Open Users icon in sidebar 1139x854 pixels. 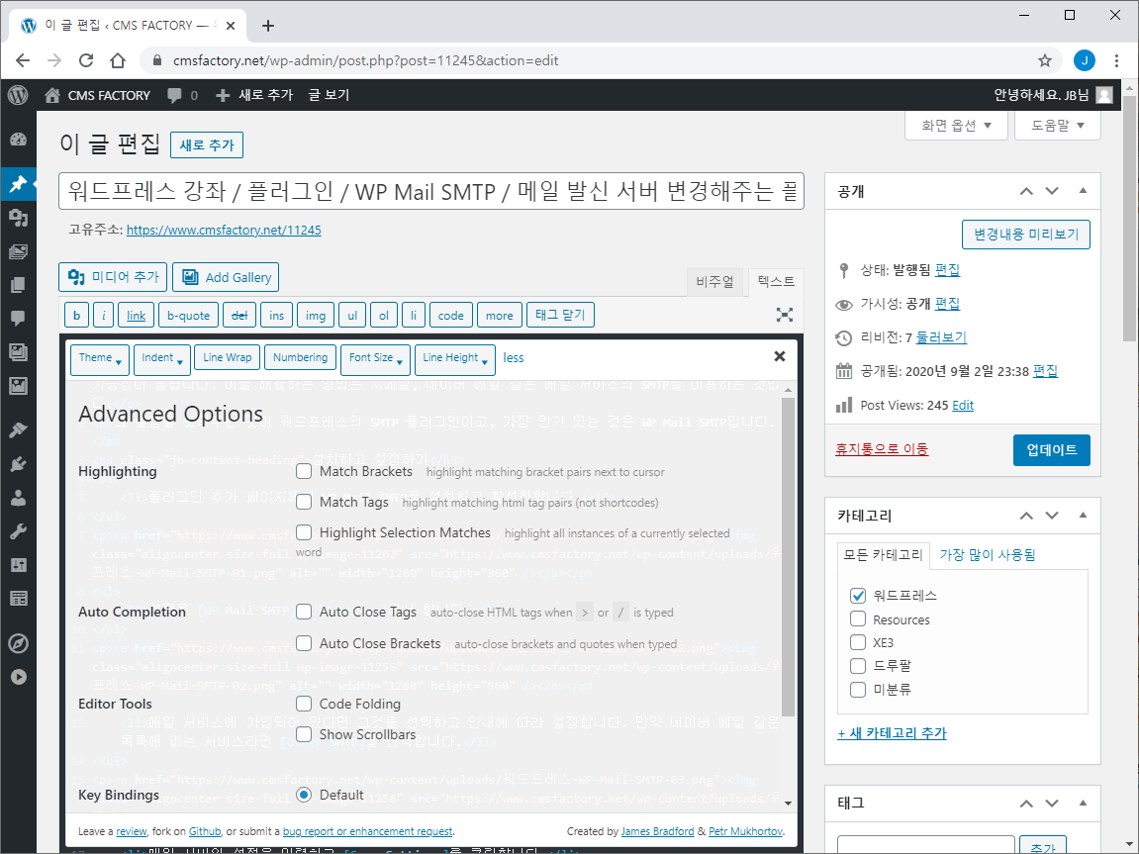18,498
